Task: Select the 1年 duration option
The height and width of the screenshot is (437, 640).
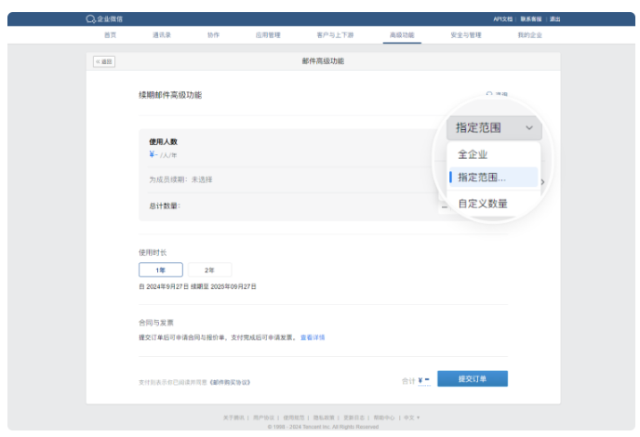Action: (160, 270)
